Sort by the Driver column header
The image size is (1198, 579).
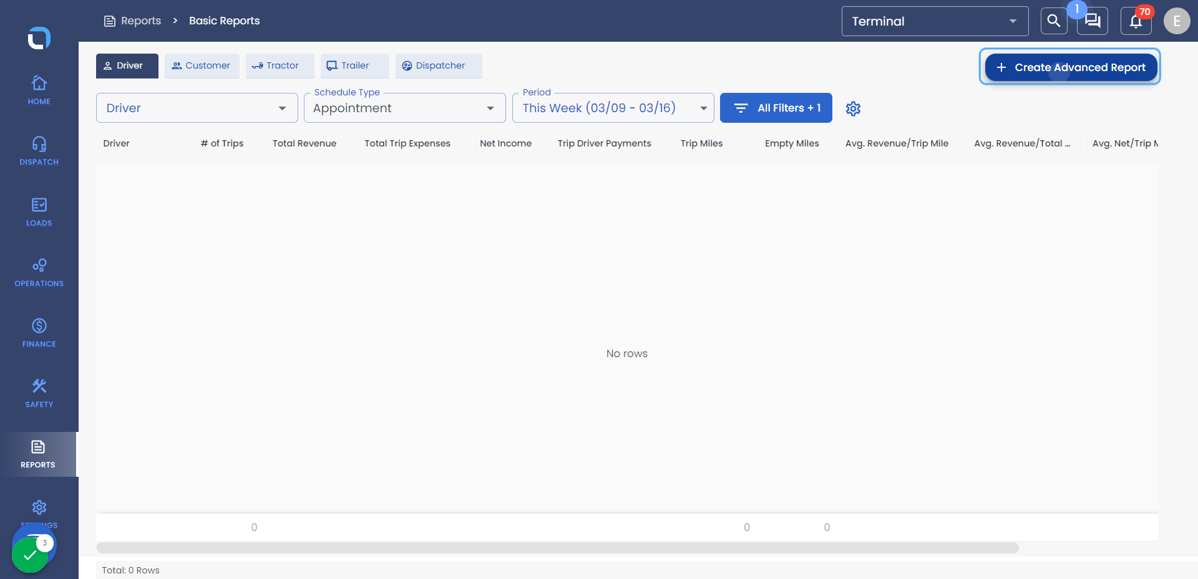coord(116,143)
